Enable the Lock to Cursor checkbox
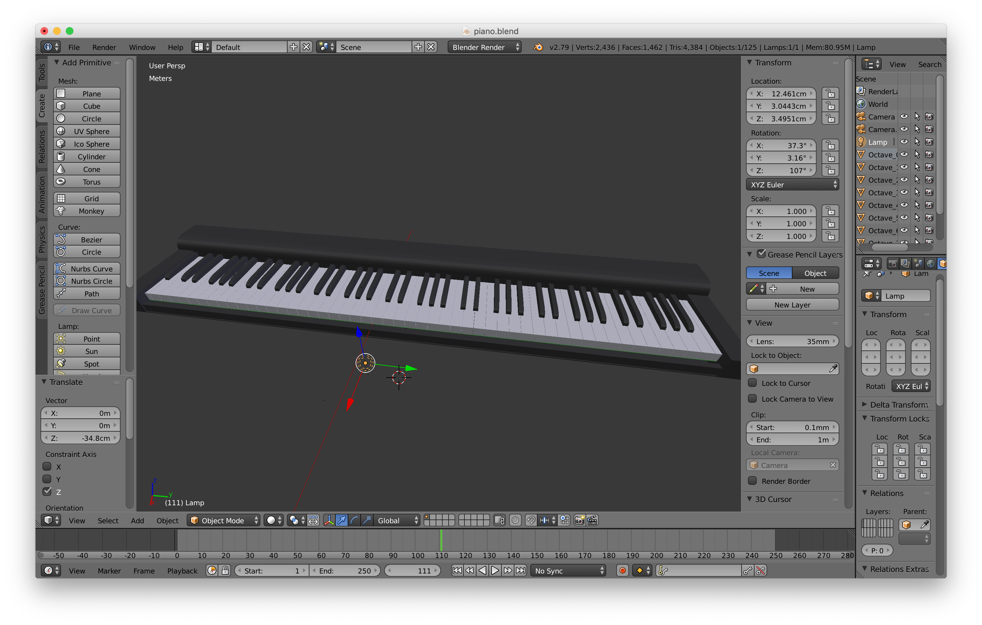 pos(753,383)
